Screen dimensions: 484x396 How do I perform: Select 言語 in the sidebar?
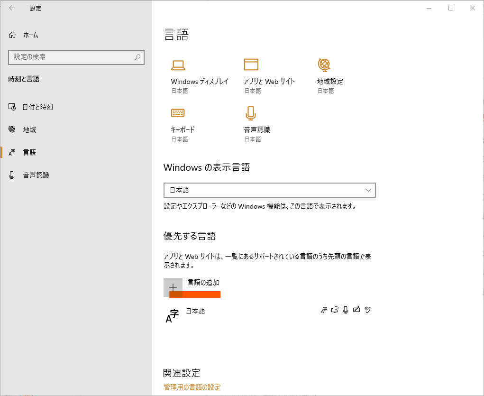click(30, 152)
